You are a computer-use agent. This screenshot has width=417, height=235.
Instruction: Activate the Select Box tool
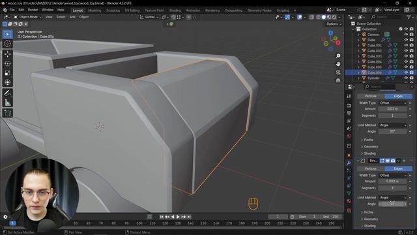[7, 34]
